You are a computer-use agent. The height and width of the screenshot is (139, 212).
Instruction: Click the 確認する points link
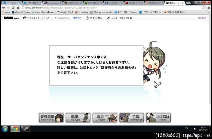[77, 18]
